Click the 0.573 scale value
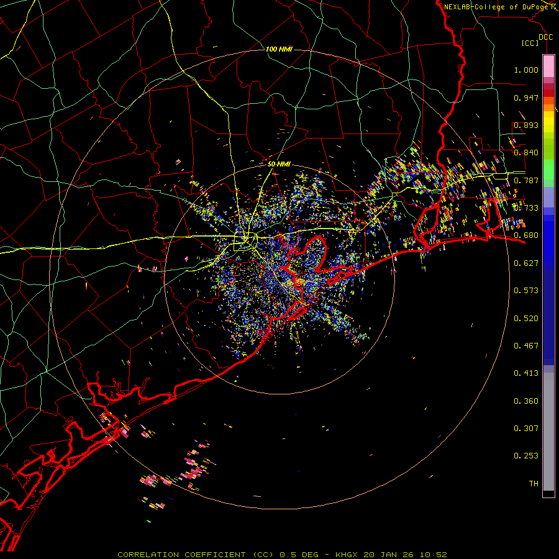 click(x=526, y=291)
